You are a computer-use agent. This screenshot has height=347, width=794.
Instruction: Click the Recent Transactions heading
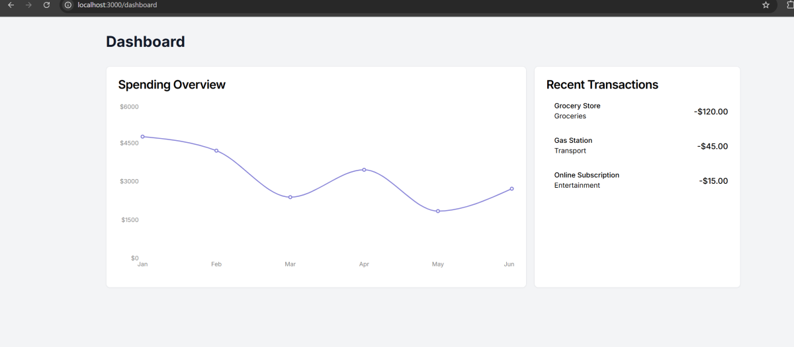tap(602, 85)
